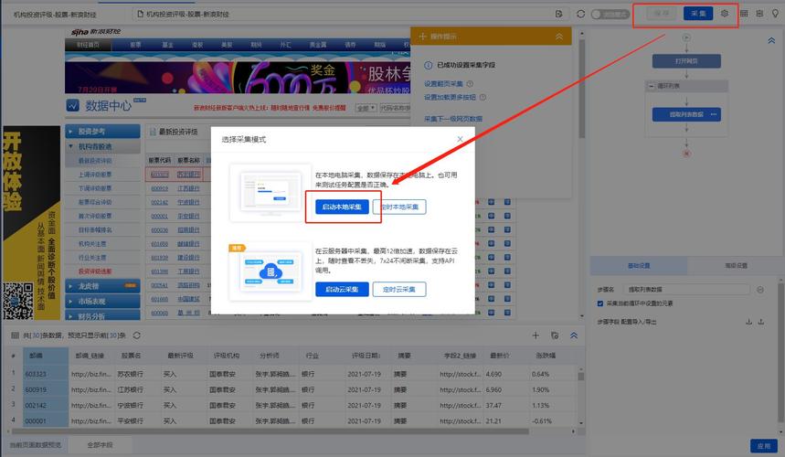The width and height of the screenshot is (785, 457).
Task: Click 设置加载更多按钮 in operation tips
Action: (451, 97)
